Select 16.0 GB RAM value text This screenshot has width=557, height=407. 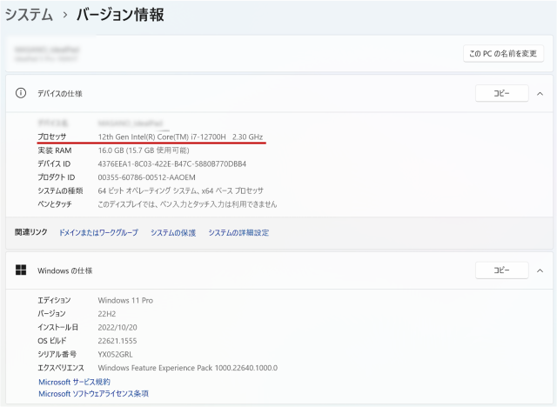click(144, 150)
